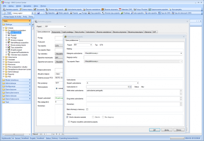This screenshot has width=204, height=141.
Task: Click Wyloguj logując do służby
Action: coord(12,17)
